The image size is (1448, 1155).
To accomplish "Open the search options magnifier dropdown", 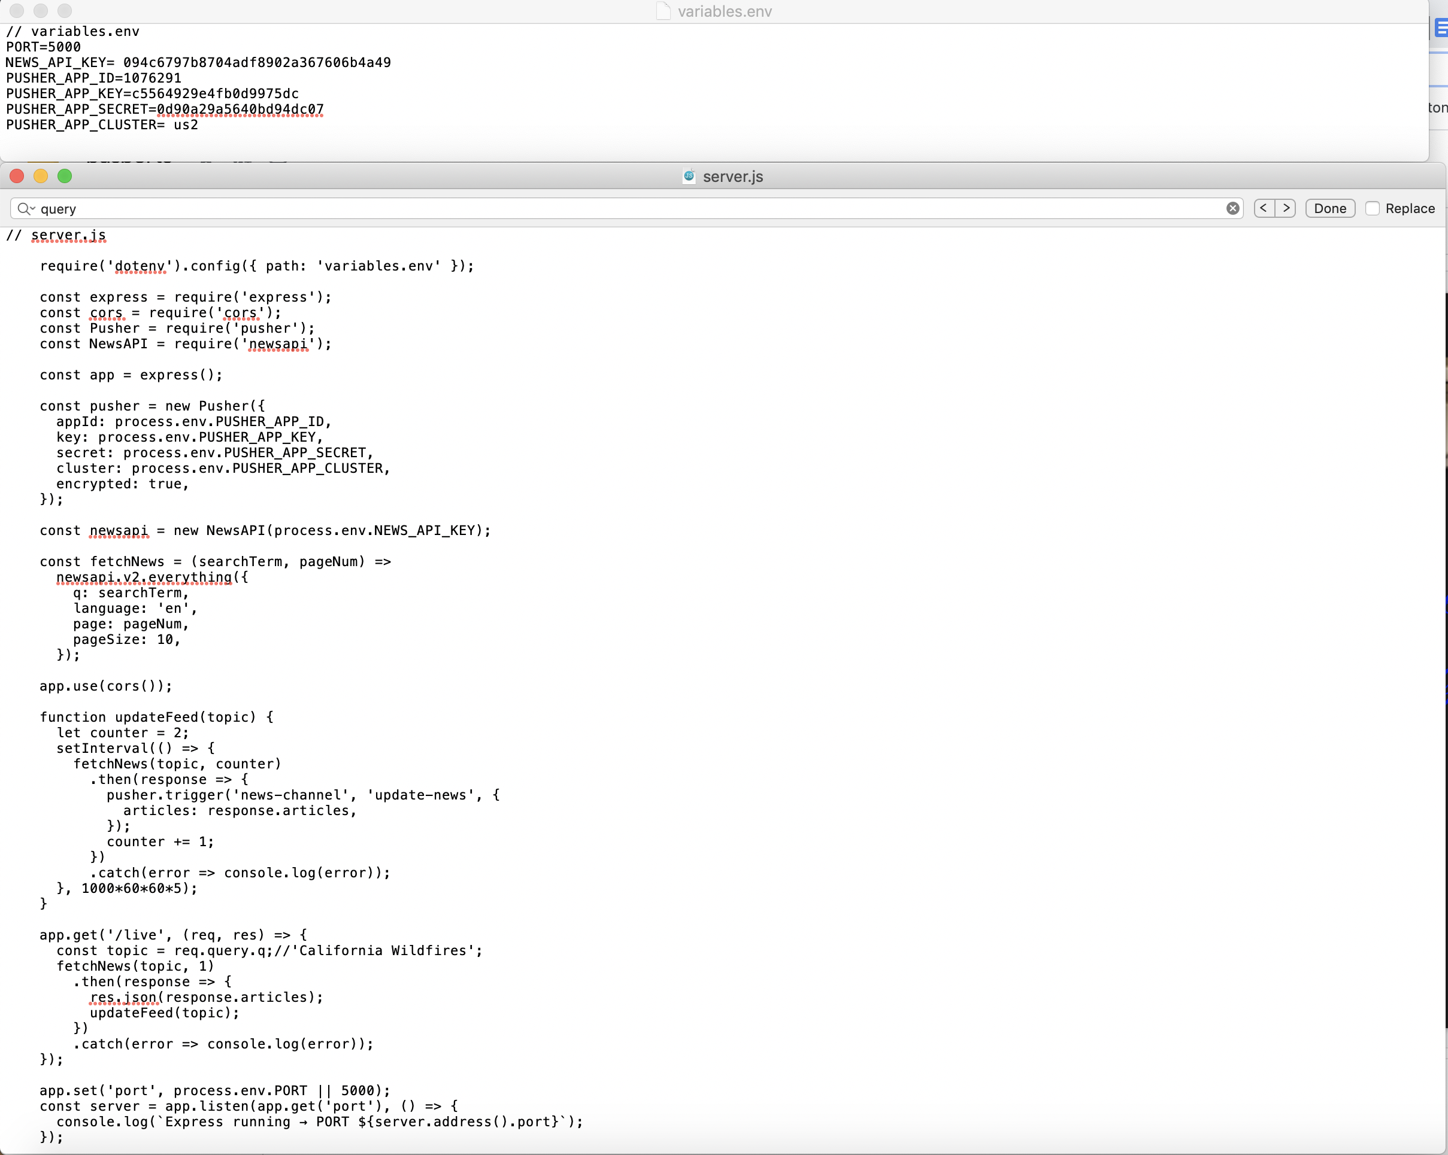I will (26, 209).
